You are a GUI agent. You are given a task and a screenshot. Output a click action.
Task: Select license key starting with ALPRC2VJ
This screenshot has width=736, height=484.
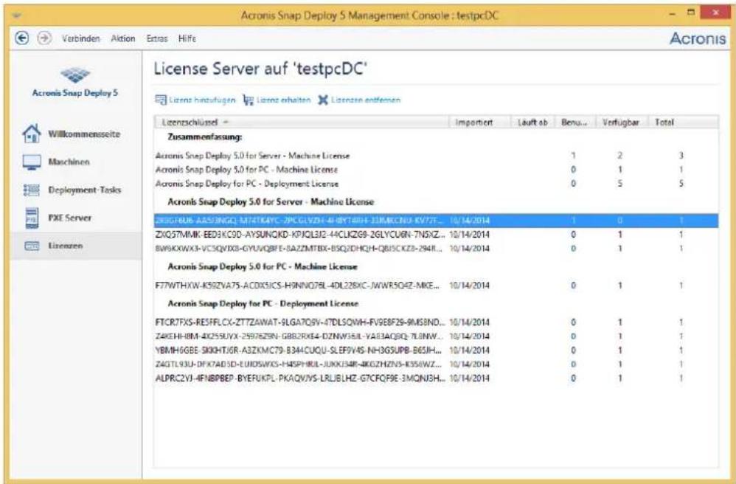coord(436,378)
